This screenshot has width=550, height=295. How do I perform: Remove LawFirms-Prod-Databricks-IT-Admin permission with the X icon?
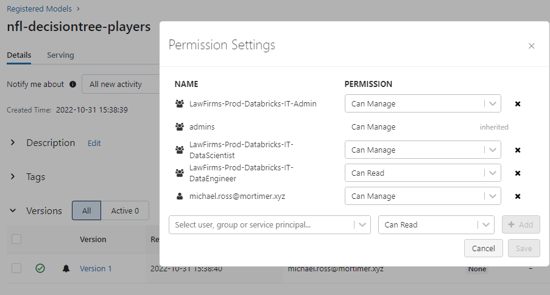(517, 103)
